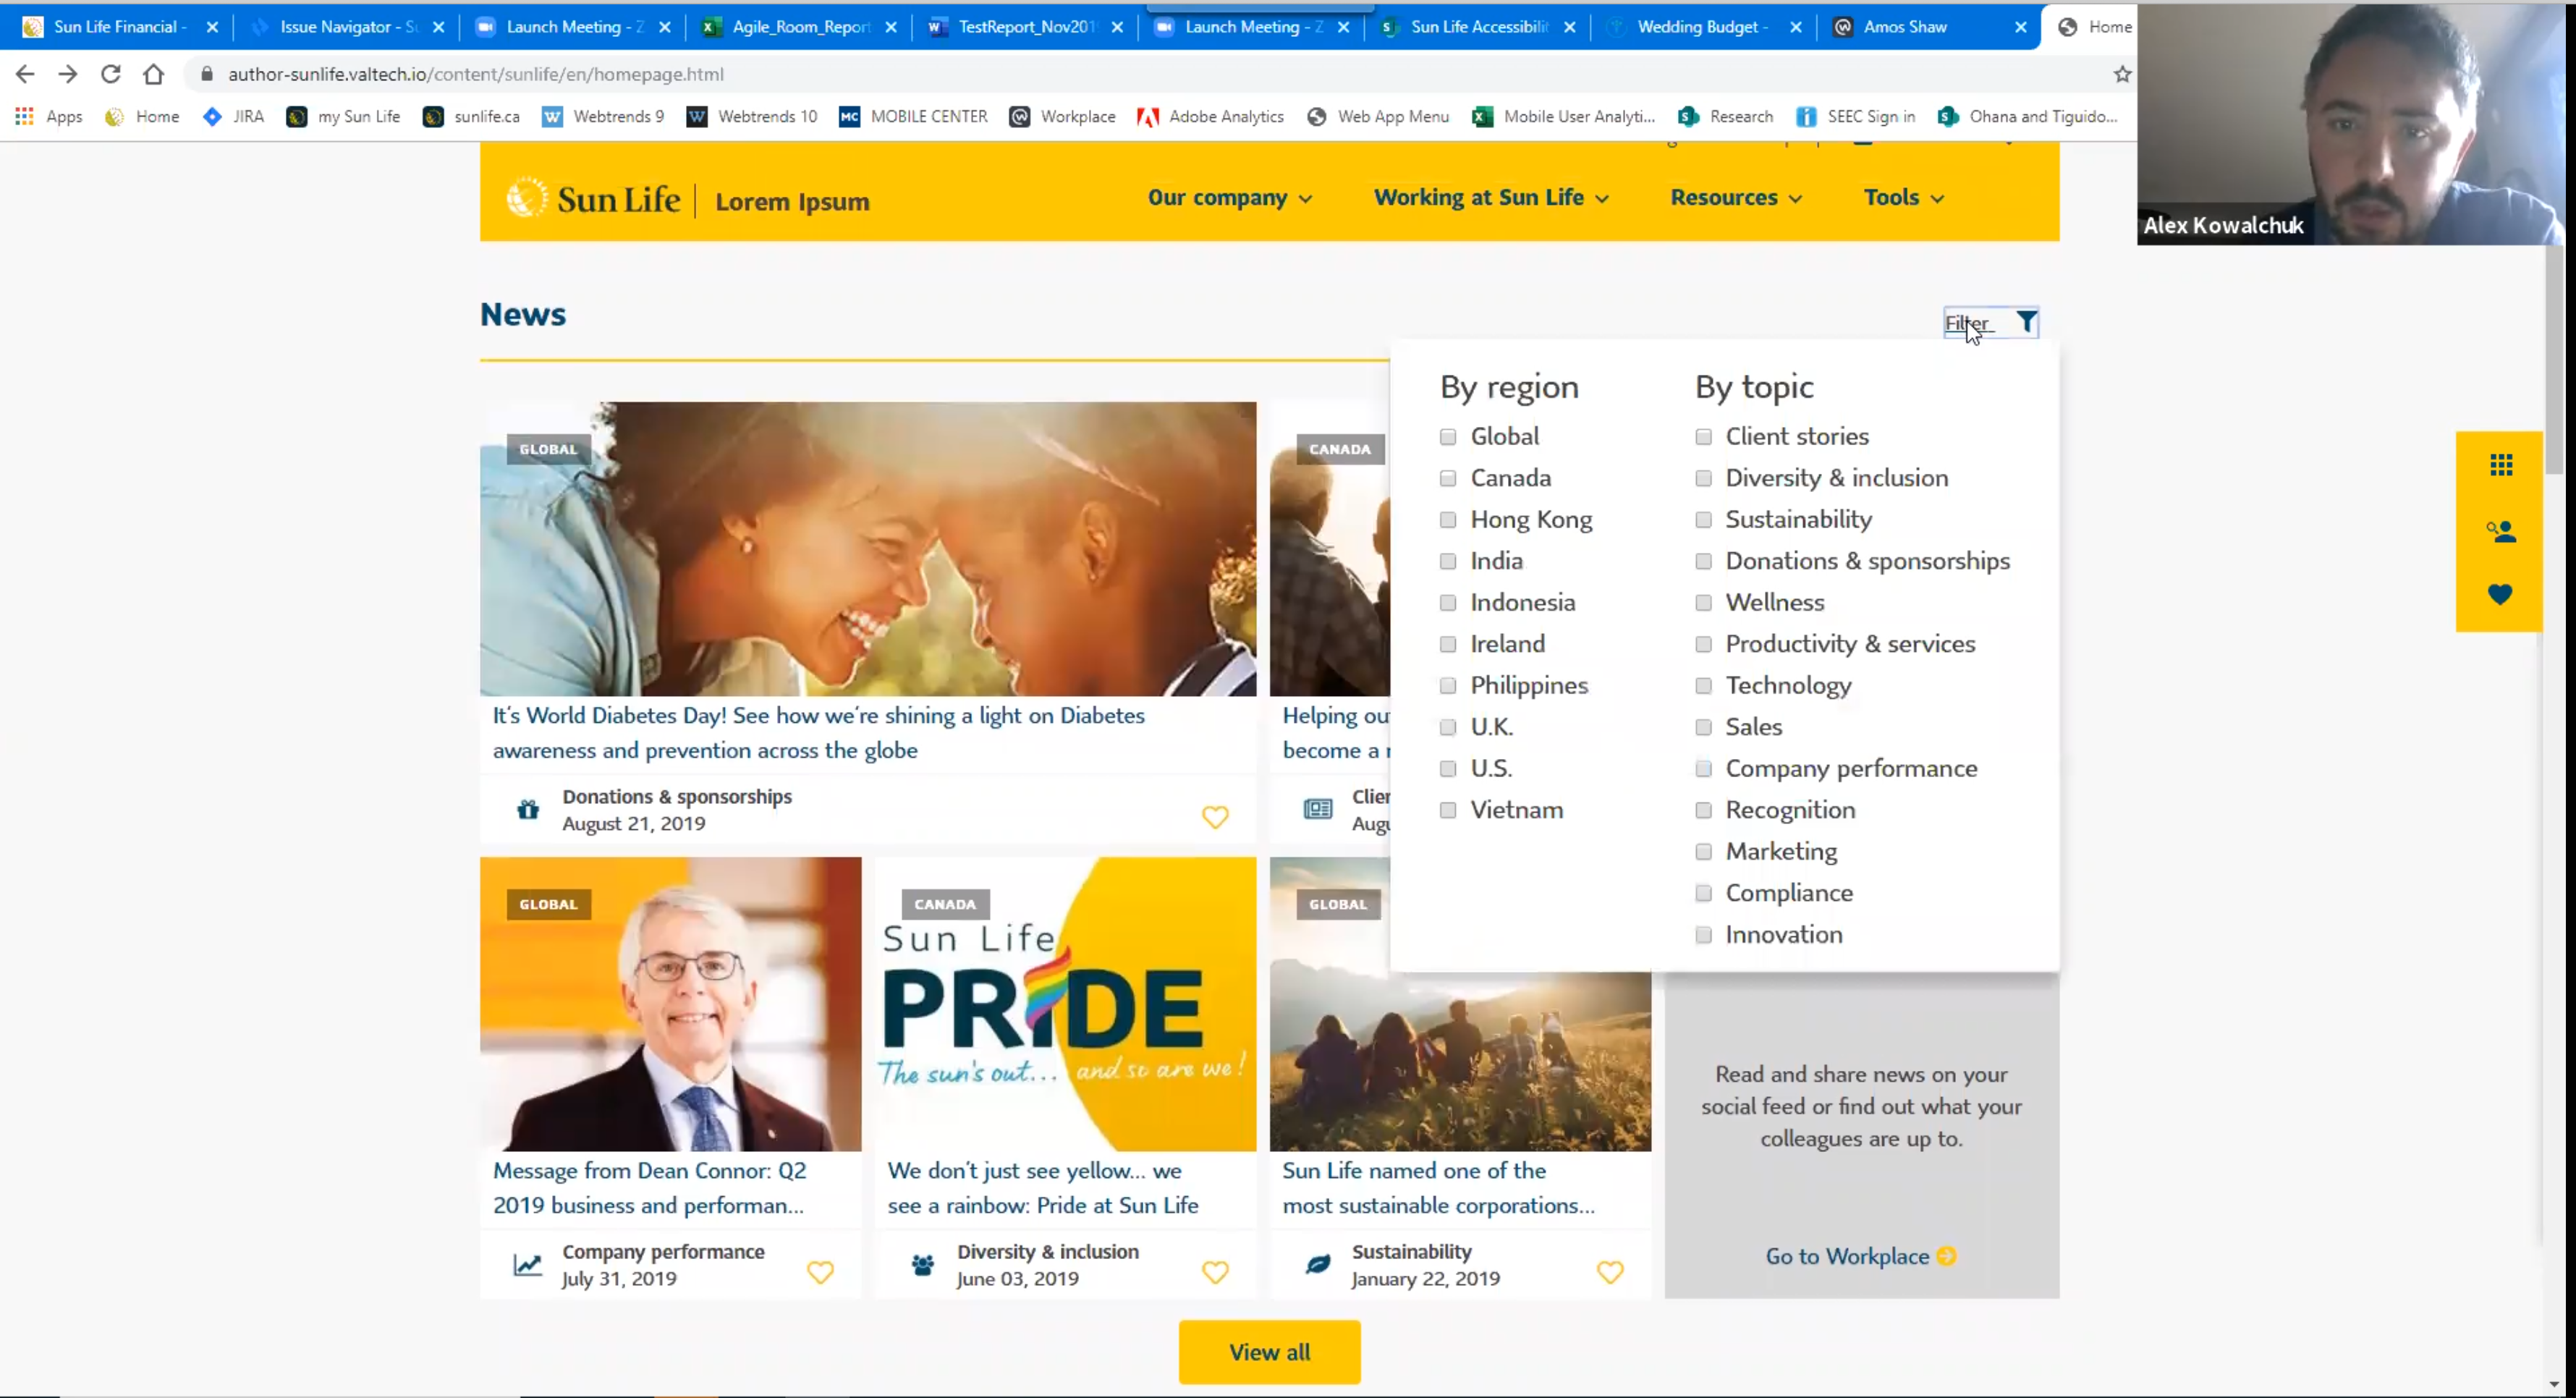Check the Innovation topic checkbox
This screenshot has height=1398, width=2576.
(x=1704, y=935)
